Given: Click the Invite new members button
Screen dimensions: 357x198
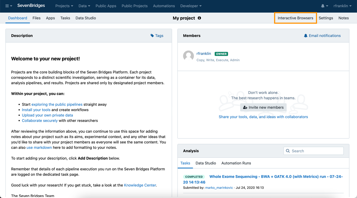Looking at the screenshot, I should (263, 107).
